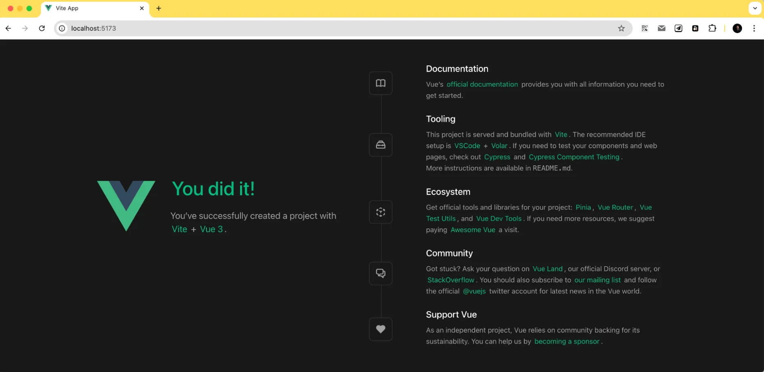This screenshot has height=372, width=764.
Task: Click the official documentation link
Action: (482, 84)
